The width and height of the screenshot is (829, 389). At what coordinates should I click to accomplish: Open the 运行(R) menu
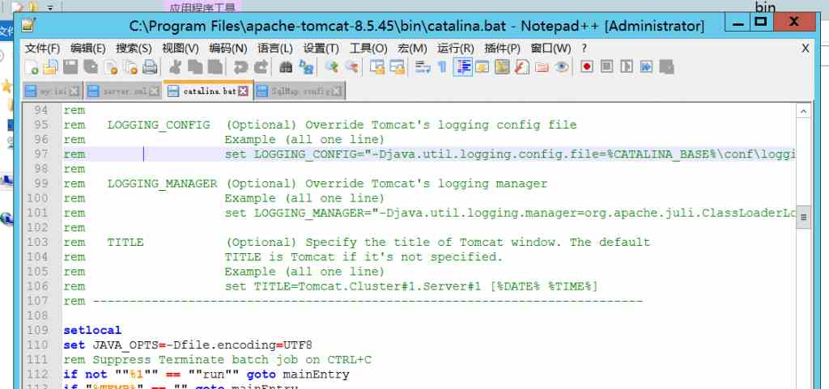[455, 49]
